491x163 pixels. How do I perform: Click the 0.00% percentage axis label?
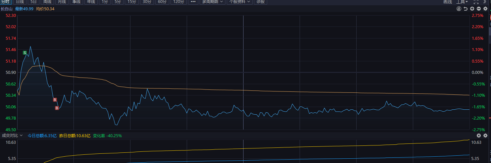[477, 73]
